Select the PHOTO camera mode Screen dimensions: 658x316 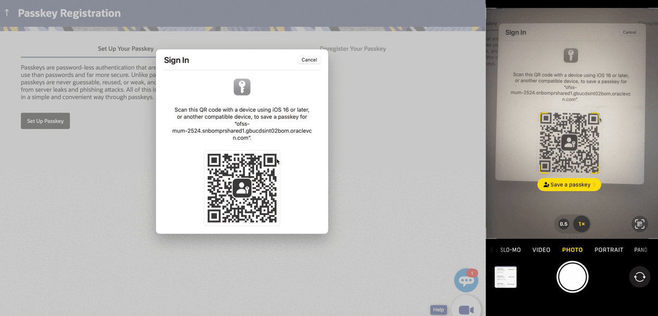point(572,250)
